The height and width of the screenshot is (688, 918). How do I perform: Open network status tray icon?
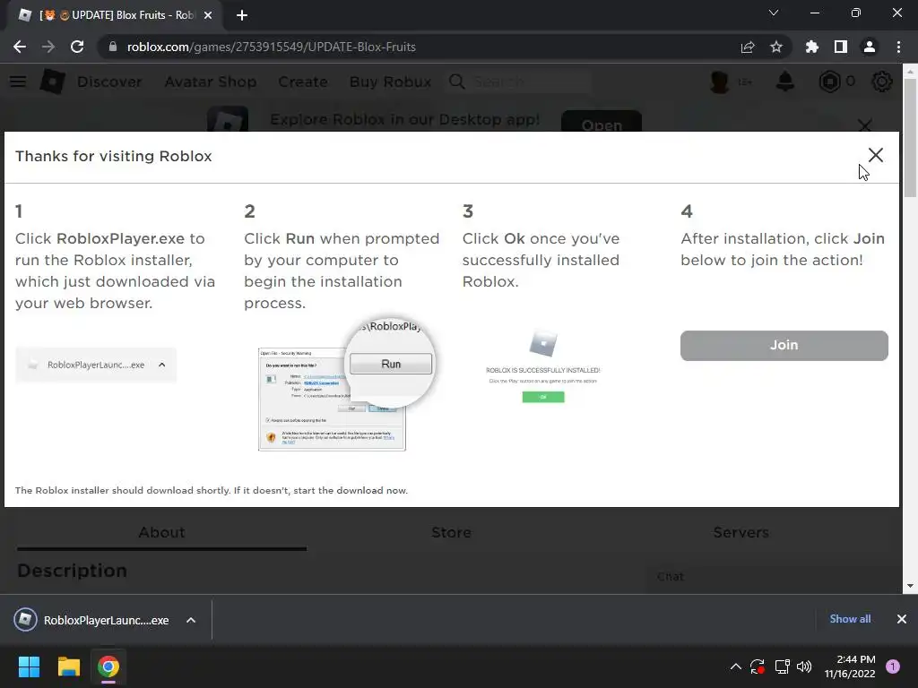coord(782,666)
